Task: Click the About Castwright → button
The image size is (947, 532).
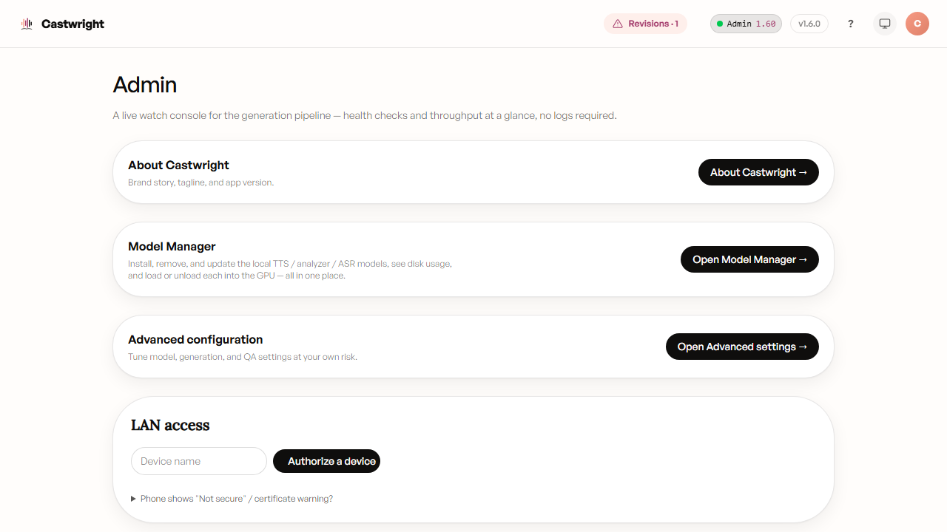Action: click(x=758, y=172)
